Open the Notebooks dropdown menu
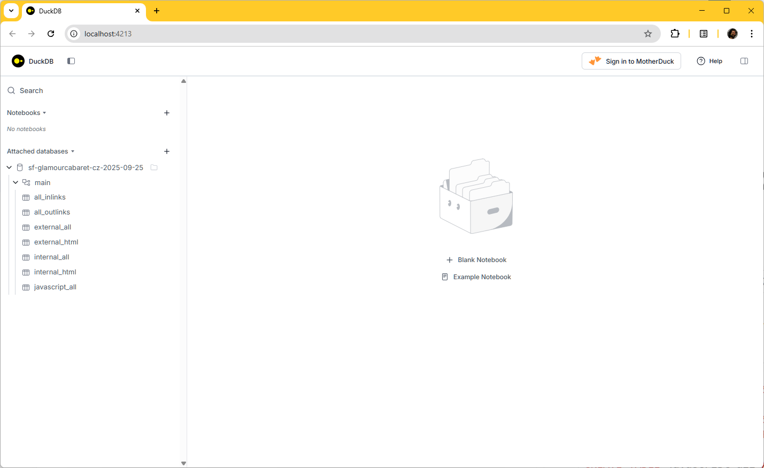Image resolution: width=764 pixels, height=468 pixels. coord(27,113)
